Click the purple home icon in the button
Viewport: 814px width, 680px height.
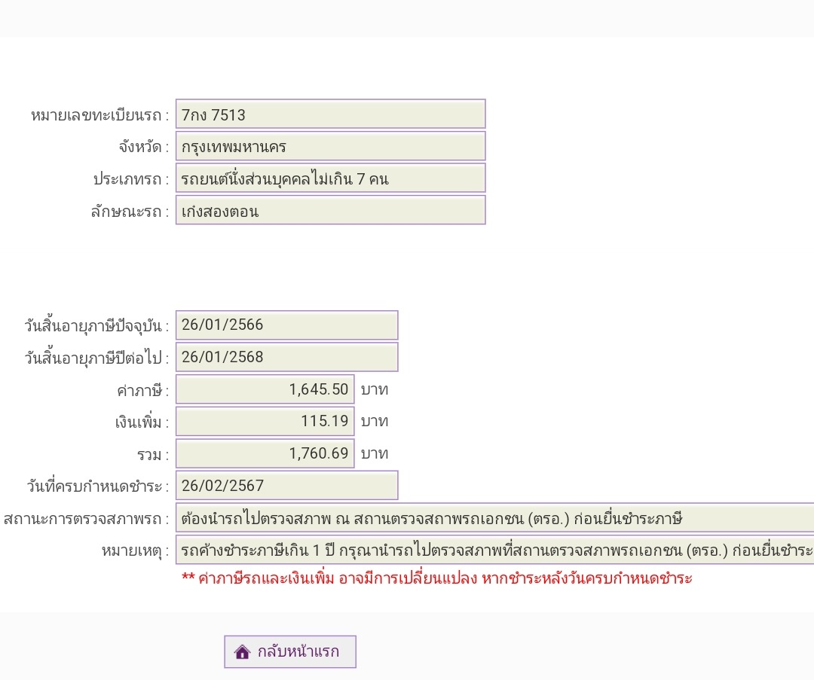point(242,651)
